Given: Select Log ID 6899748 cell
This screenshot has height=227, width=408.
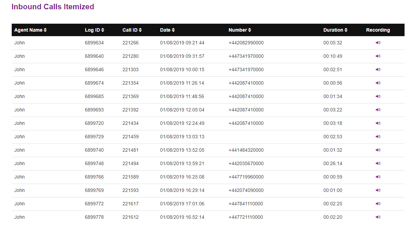Looking at the screenshot, I should click(94, 164).
